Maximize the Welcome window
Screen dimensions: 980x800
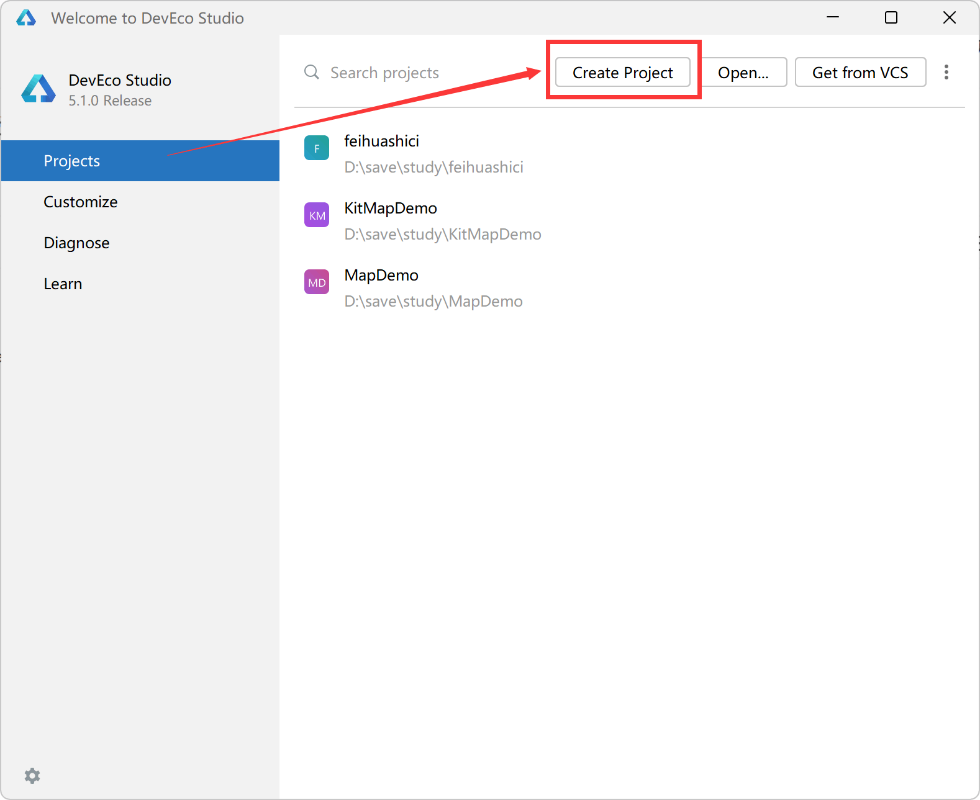coord(891,17)
